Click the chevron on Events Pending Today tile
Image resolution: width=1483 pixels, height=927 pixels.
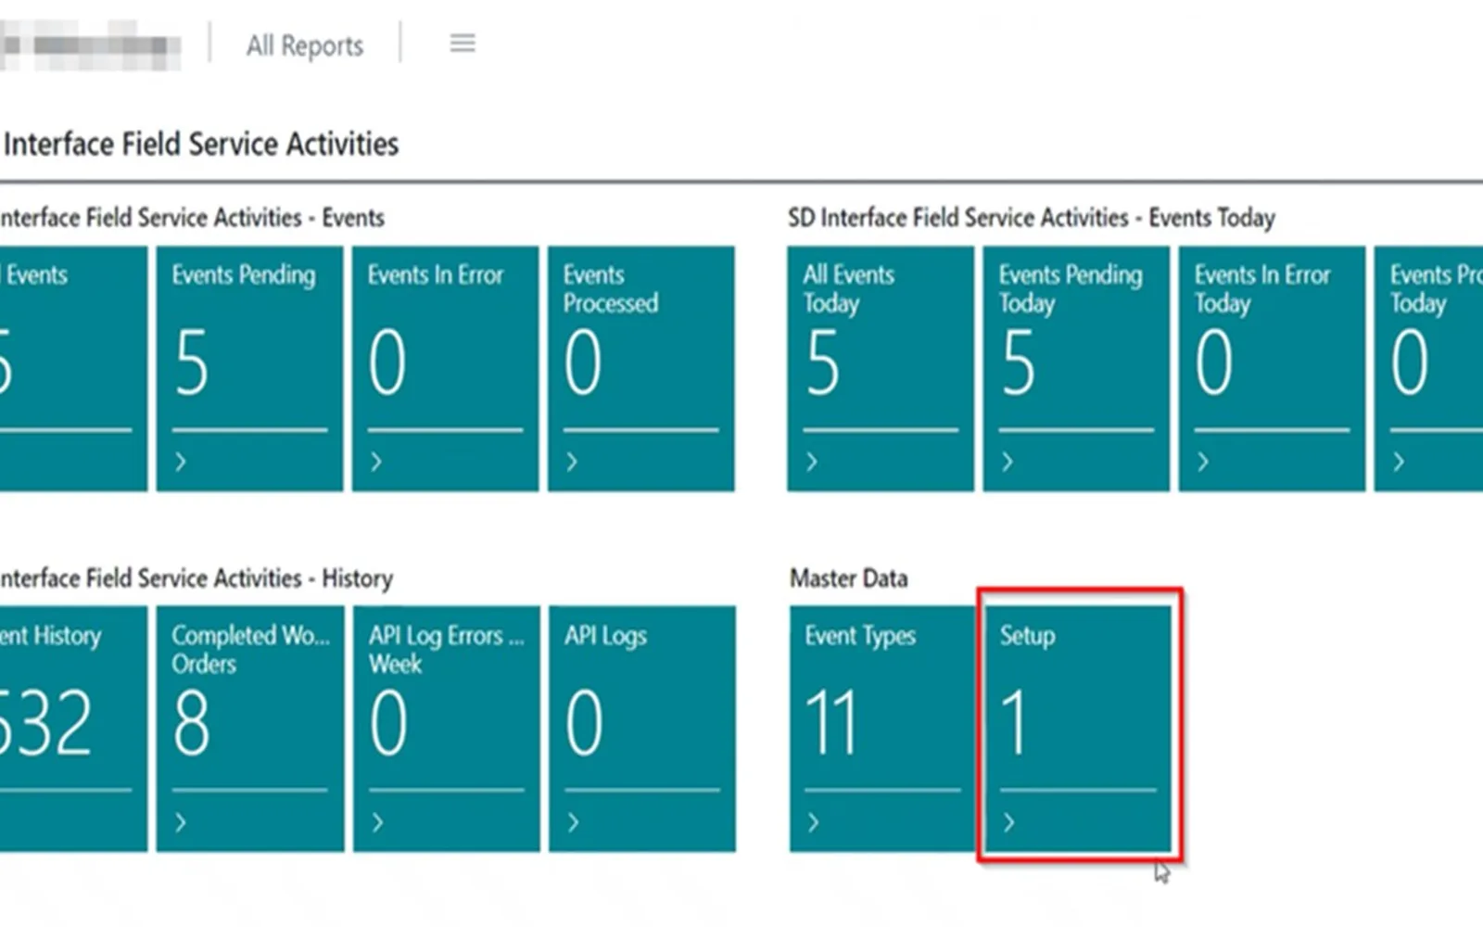(1008, 462)
